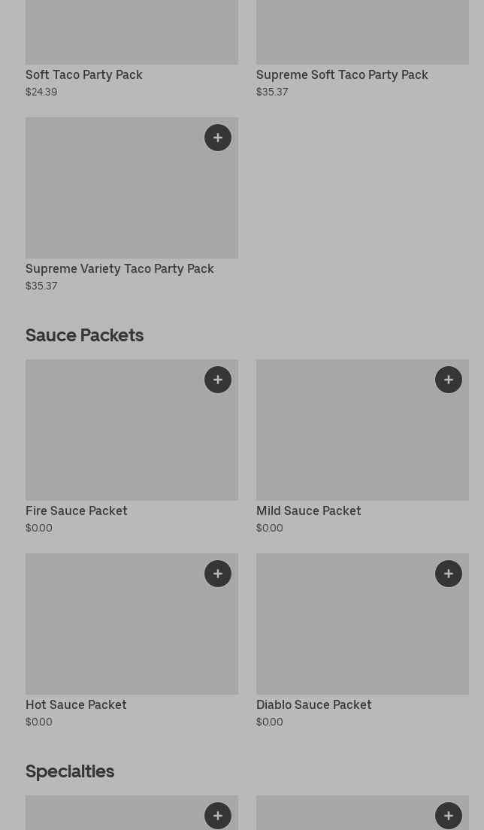Add Hot Sauce Packet with plus button
This screenshot has width=484, height=830.
pyautogui.click(x=218, y=574)
